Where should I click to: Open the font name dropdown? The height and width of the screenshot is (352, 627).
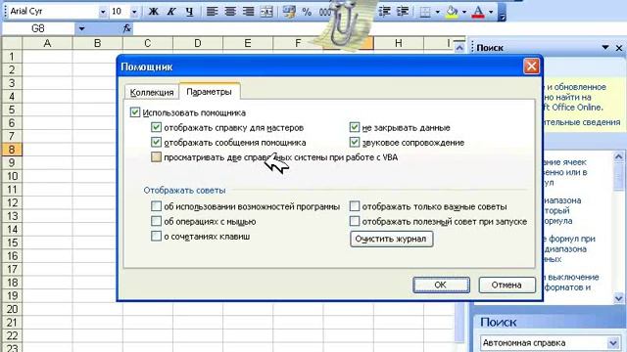click(x=103, y=12)
